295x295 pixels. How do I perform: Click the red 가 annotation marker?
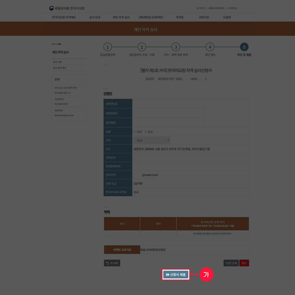tap(206, 274)
